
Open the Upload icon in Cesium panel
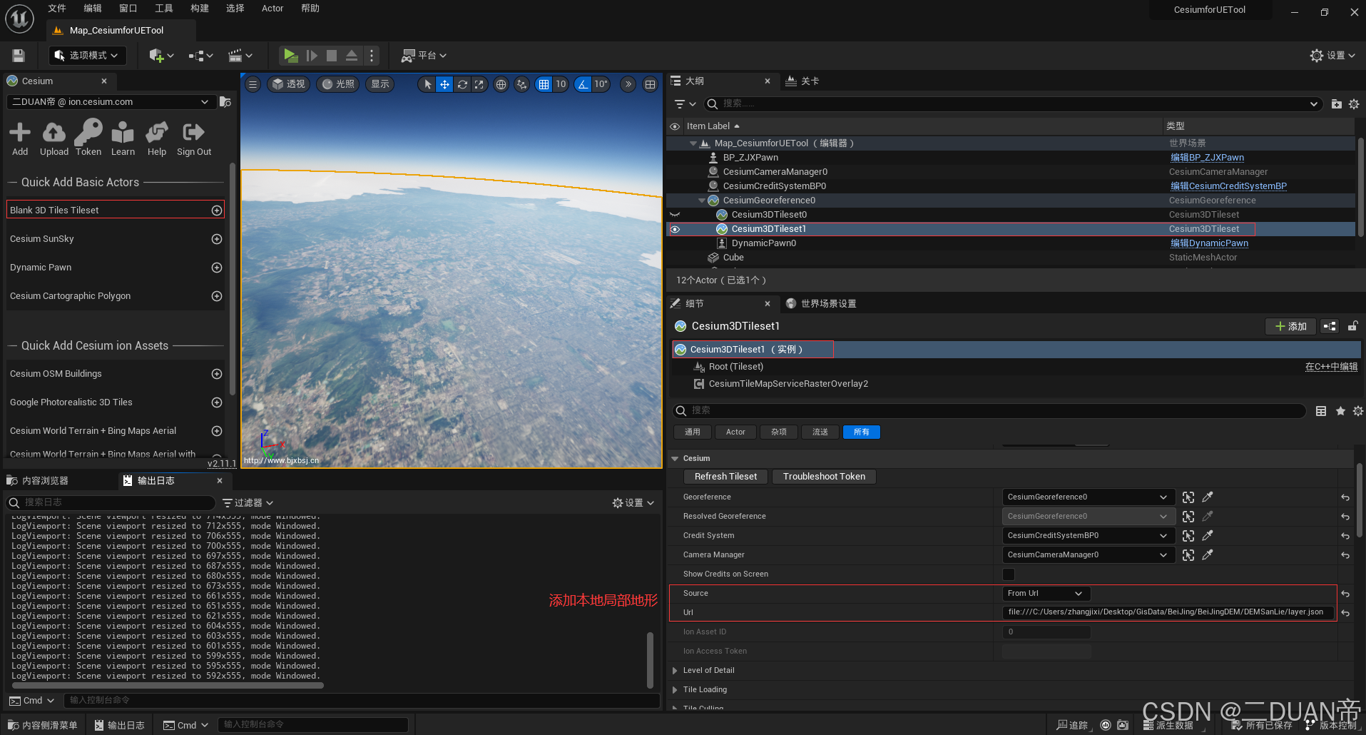click(53, 133)
